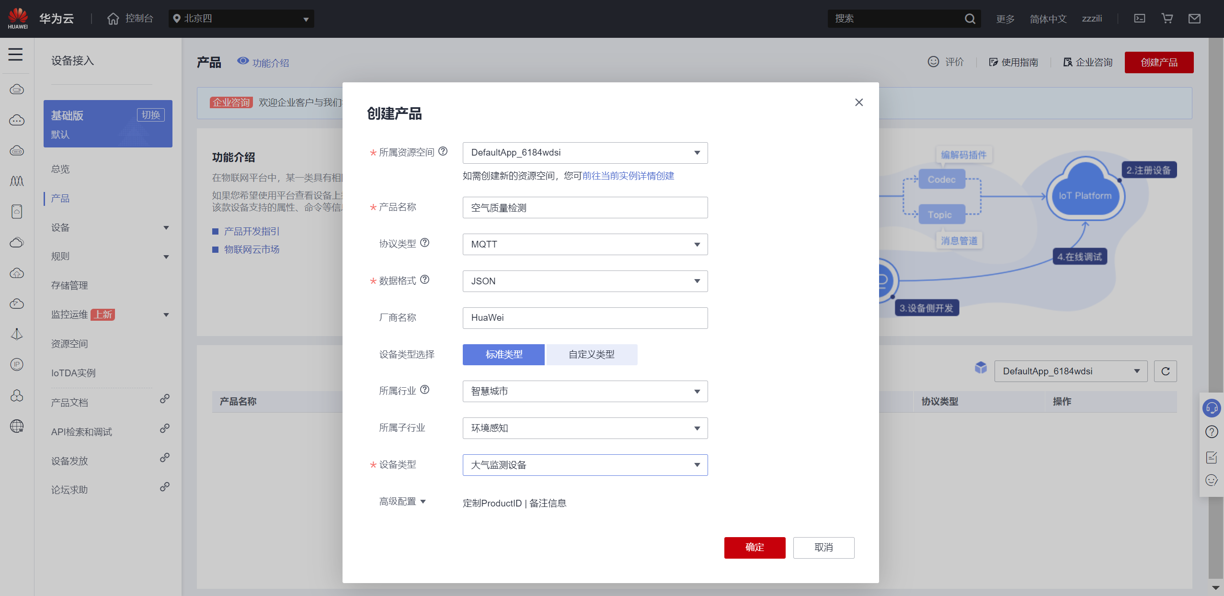The image size is (1224, 596).
Task: Click the 产品名称 input field
Action: (x=585, y=208)
